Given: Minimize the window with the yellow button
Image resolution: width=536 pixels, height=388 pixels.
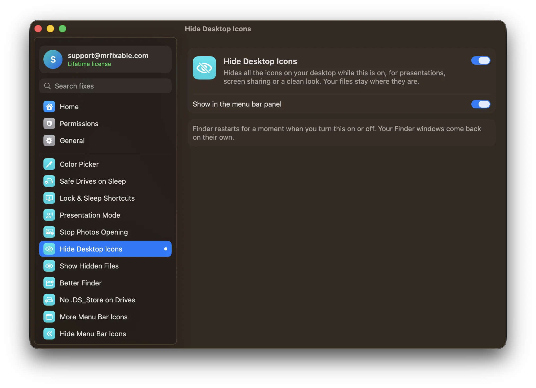Looking at the screenshot, I should (50, 29).
